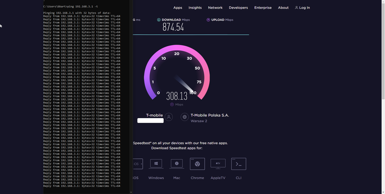This screenshot has height=194, width=385.
Task: Open the Chrome extension icon
Action: tap(197, 164)
